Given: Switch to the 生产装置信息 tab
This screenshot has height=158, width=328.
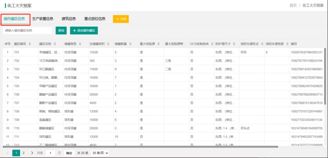Looking at the screenshot, I should click(x=43, y=19).
